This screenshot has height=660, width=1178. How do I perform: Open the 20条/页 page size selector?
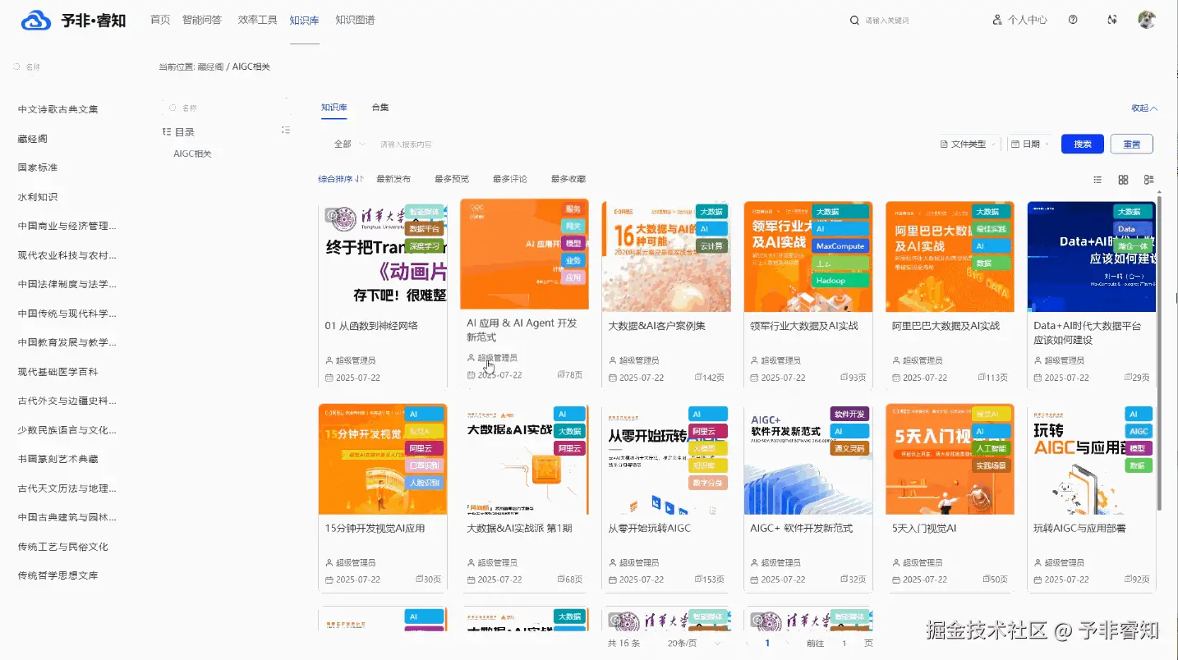coord(695,644)
